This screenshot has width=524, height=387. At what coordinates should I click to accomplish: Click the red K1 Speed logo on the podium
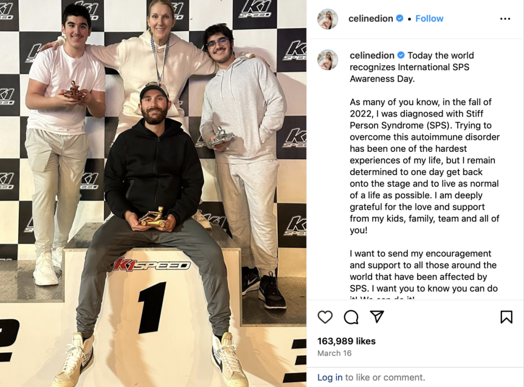151,265
